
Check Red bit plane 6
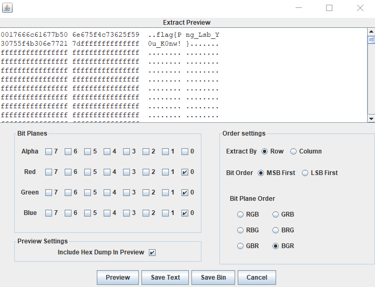click(68, 172)
